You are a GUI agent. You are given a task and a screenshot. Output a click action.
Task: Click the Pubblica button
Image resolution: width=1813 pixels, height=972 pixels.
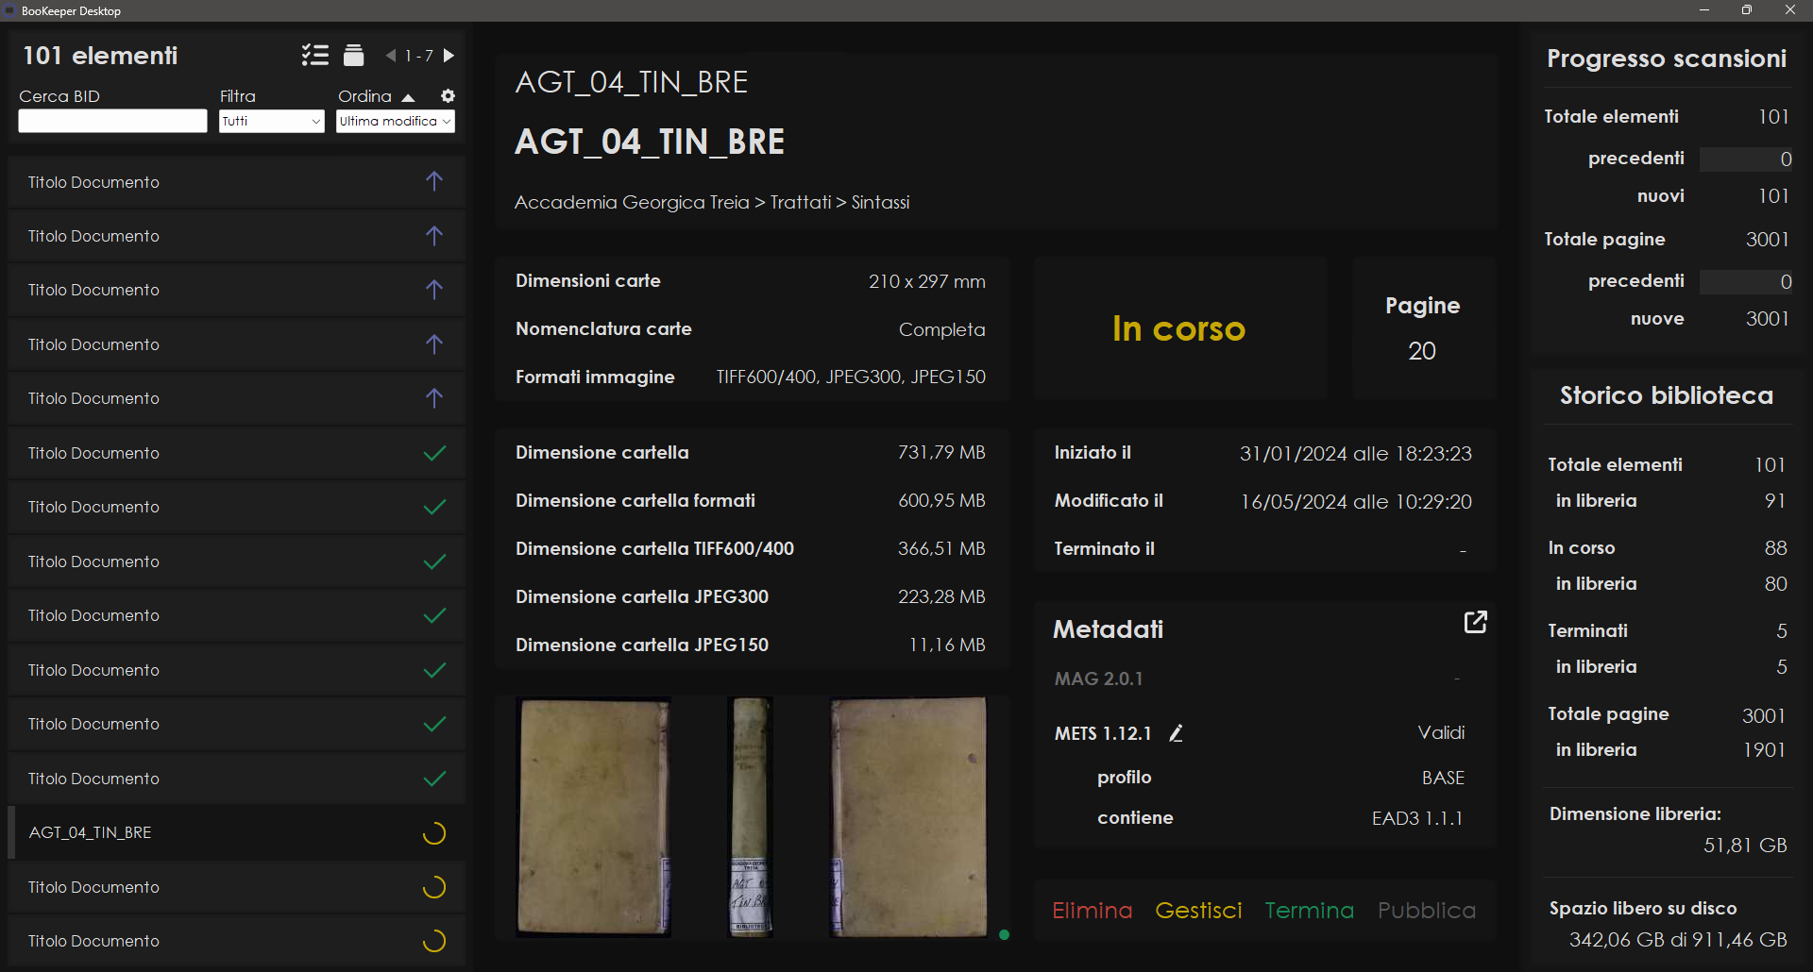[x=1426, y=911]
